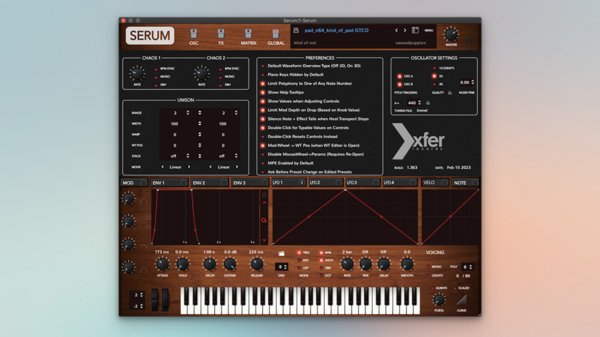This screenshot has width=600, height=337.
Task: Click the up chevron beside envelope display
Action: [264, 203]
